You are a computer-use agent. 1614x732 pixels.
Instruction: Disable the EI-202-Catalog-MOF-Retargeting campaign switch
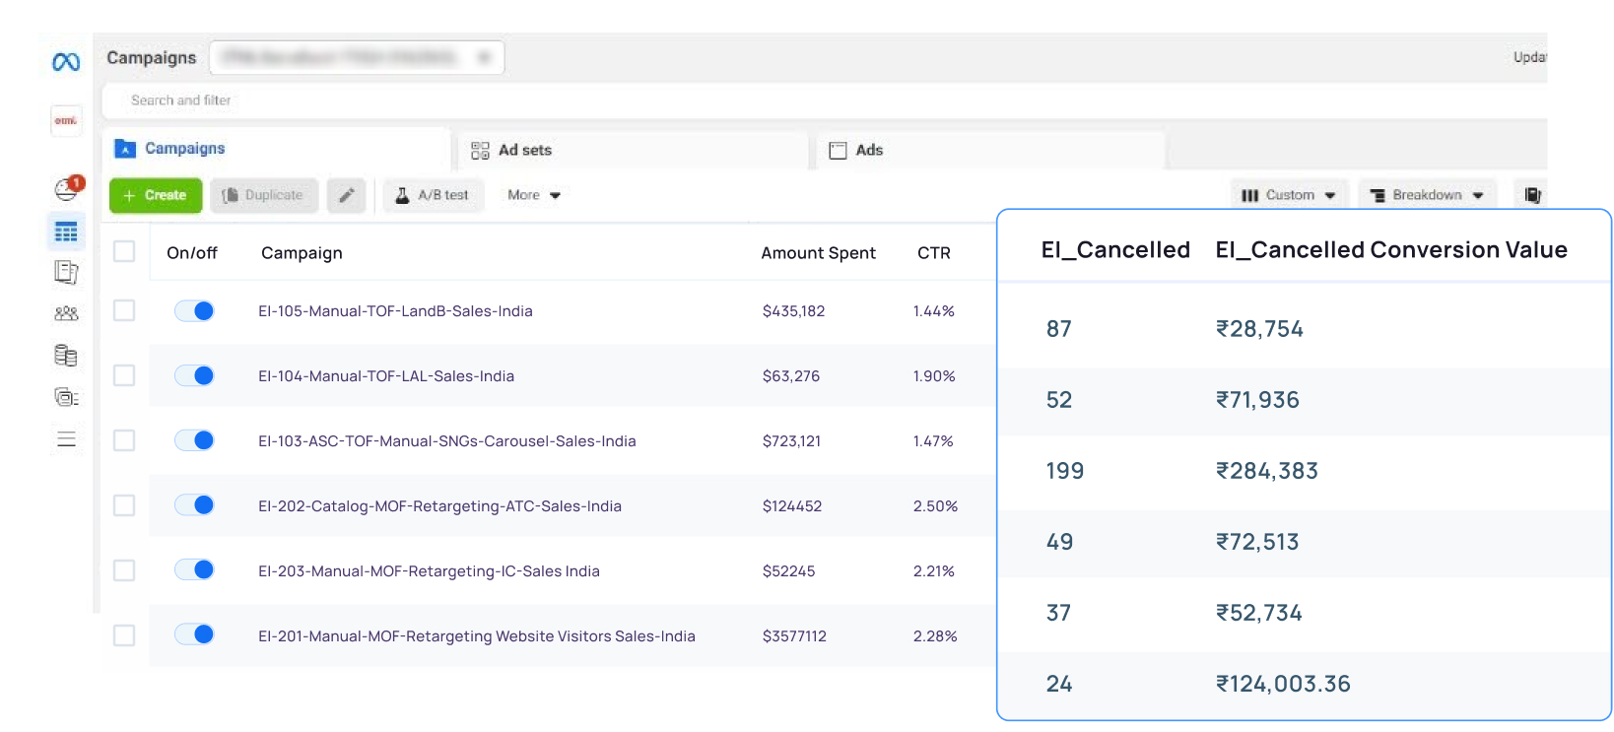(x=194, y=505)
